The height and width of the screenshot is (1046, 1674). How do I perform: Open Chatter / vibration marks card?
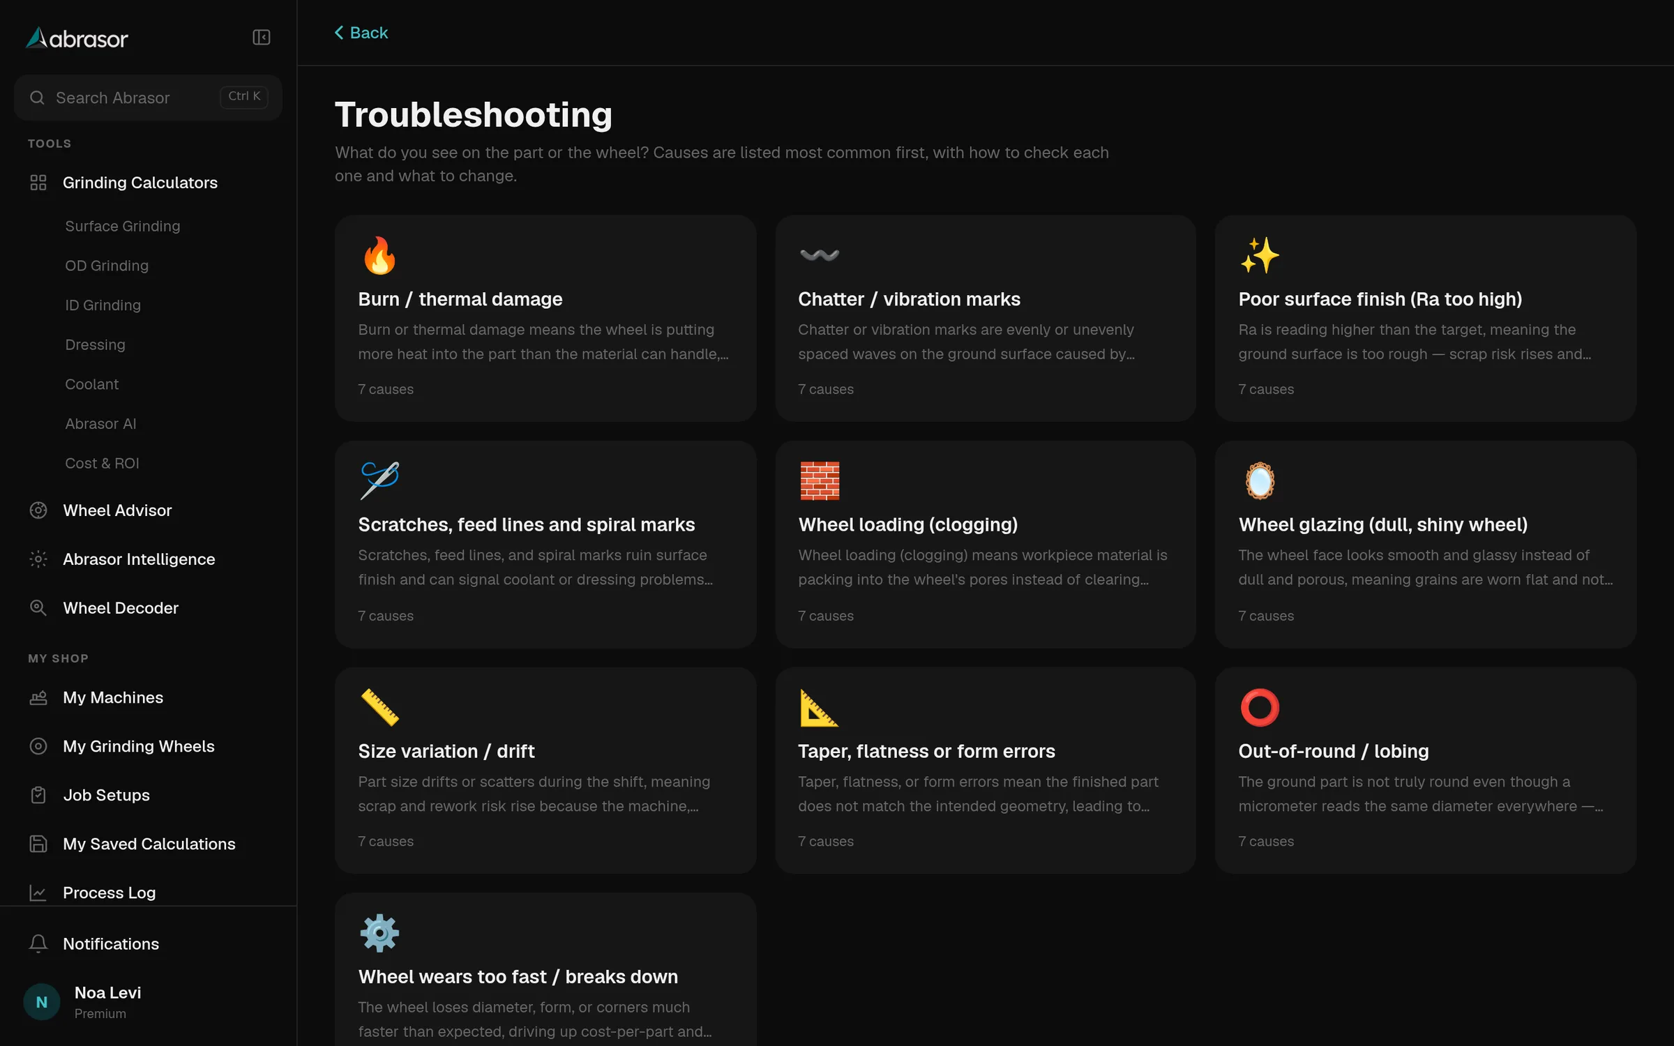click(x=986, y=318)
